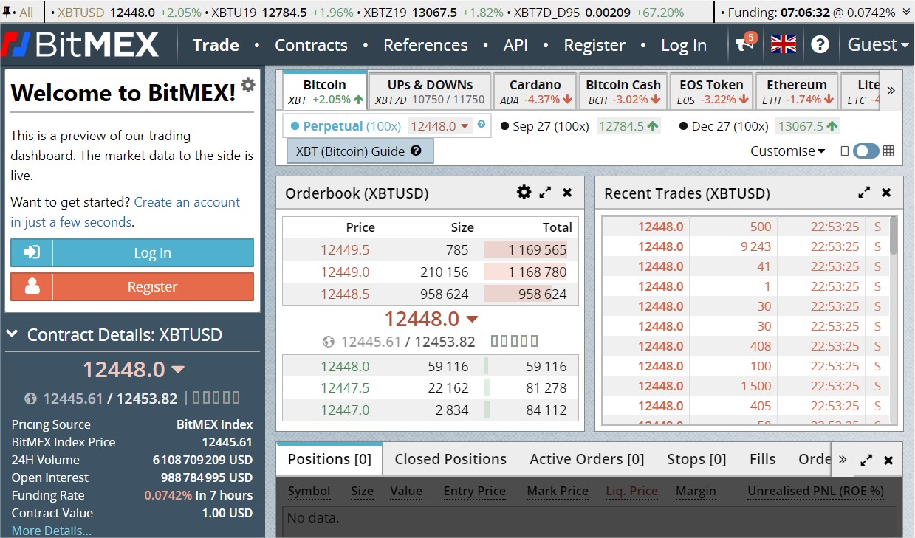Sort positions by Liq. Price column header
The width and height of the screenshot is (915, 538).
click(x=632, y=491)
